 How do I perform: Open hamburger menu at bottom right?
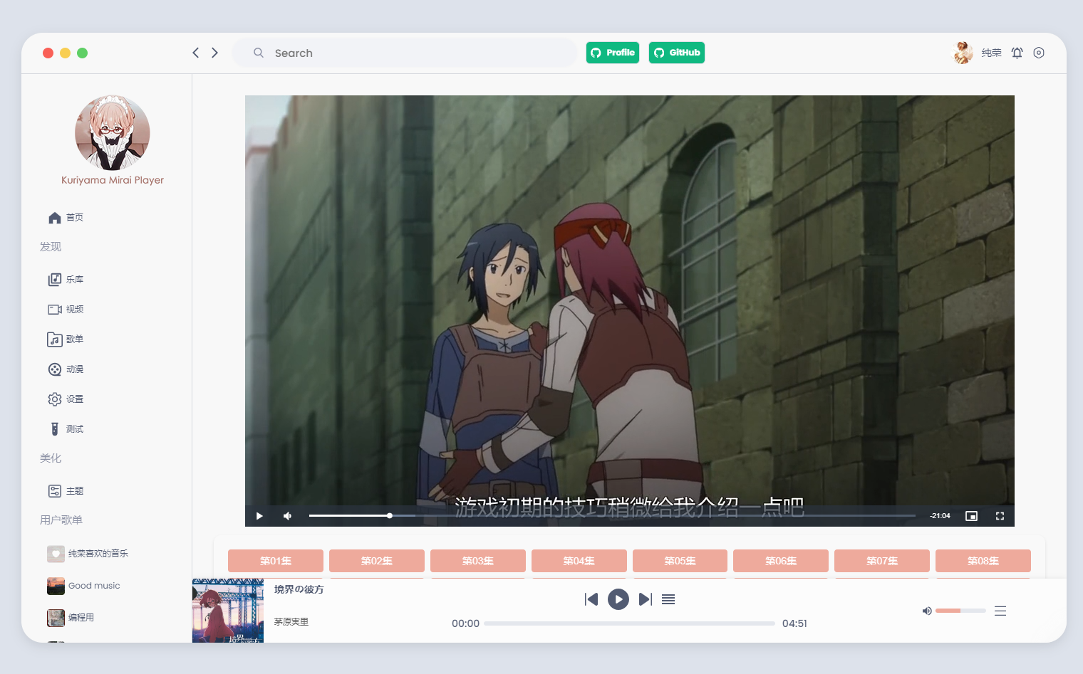(1000, 611)
